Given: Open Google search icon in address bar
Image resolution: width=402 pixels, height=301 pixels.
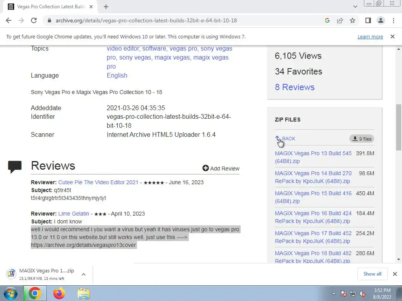Looking at the screenshot, I should click(x=327, y=20).
